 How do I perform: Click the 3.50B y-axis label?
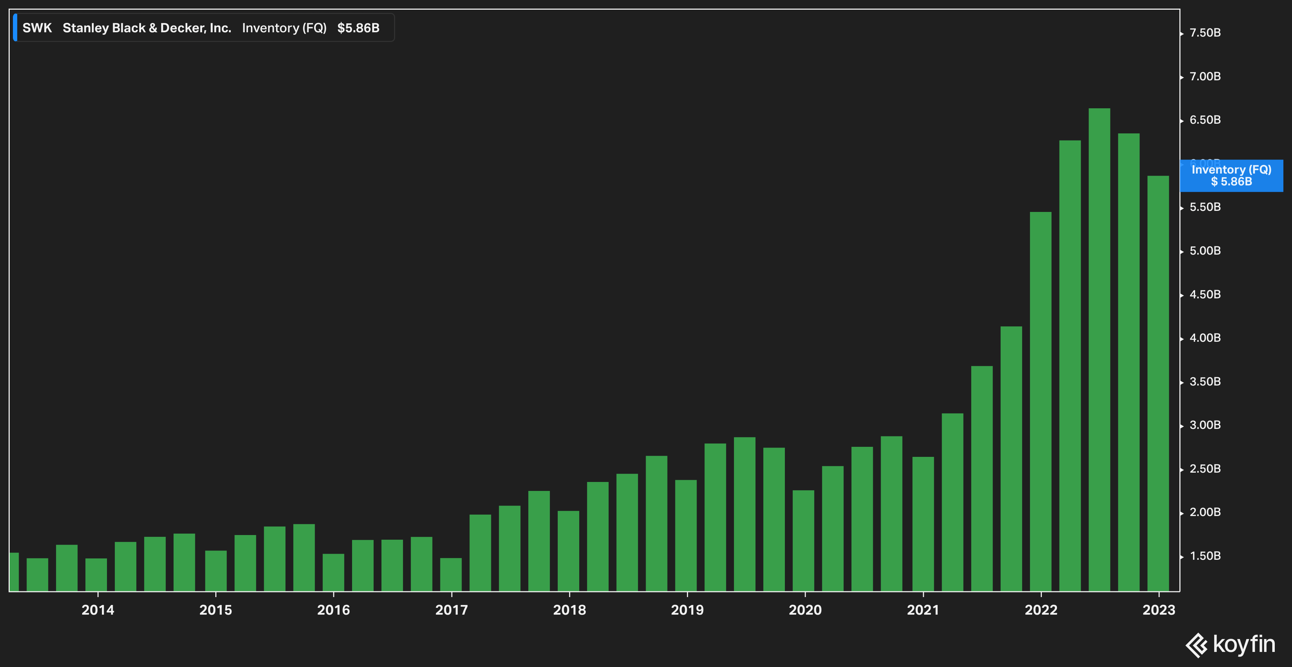(1205, 381)
